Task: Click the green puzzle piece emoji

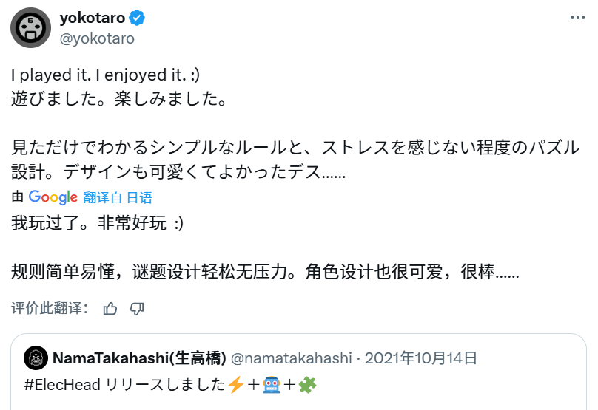Action: click(x=308, y=385)
